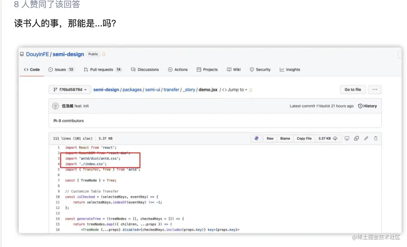Viewport: 407px width, 247px height.
Task: Click semi-design in the file path breadcrumb
Action: click(106, 90)
